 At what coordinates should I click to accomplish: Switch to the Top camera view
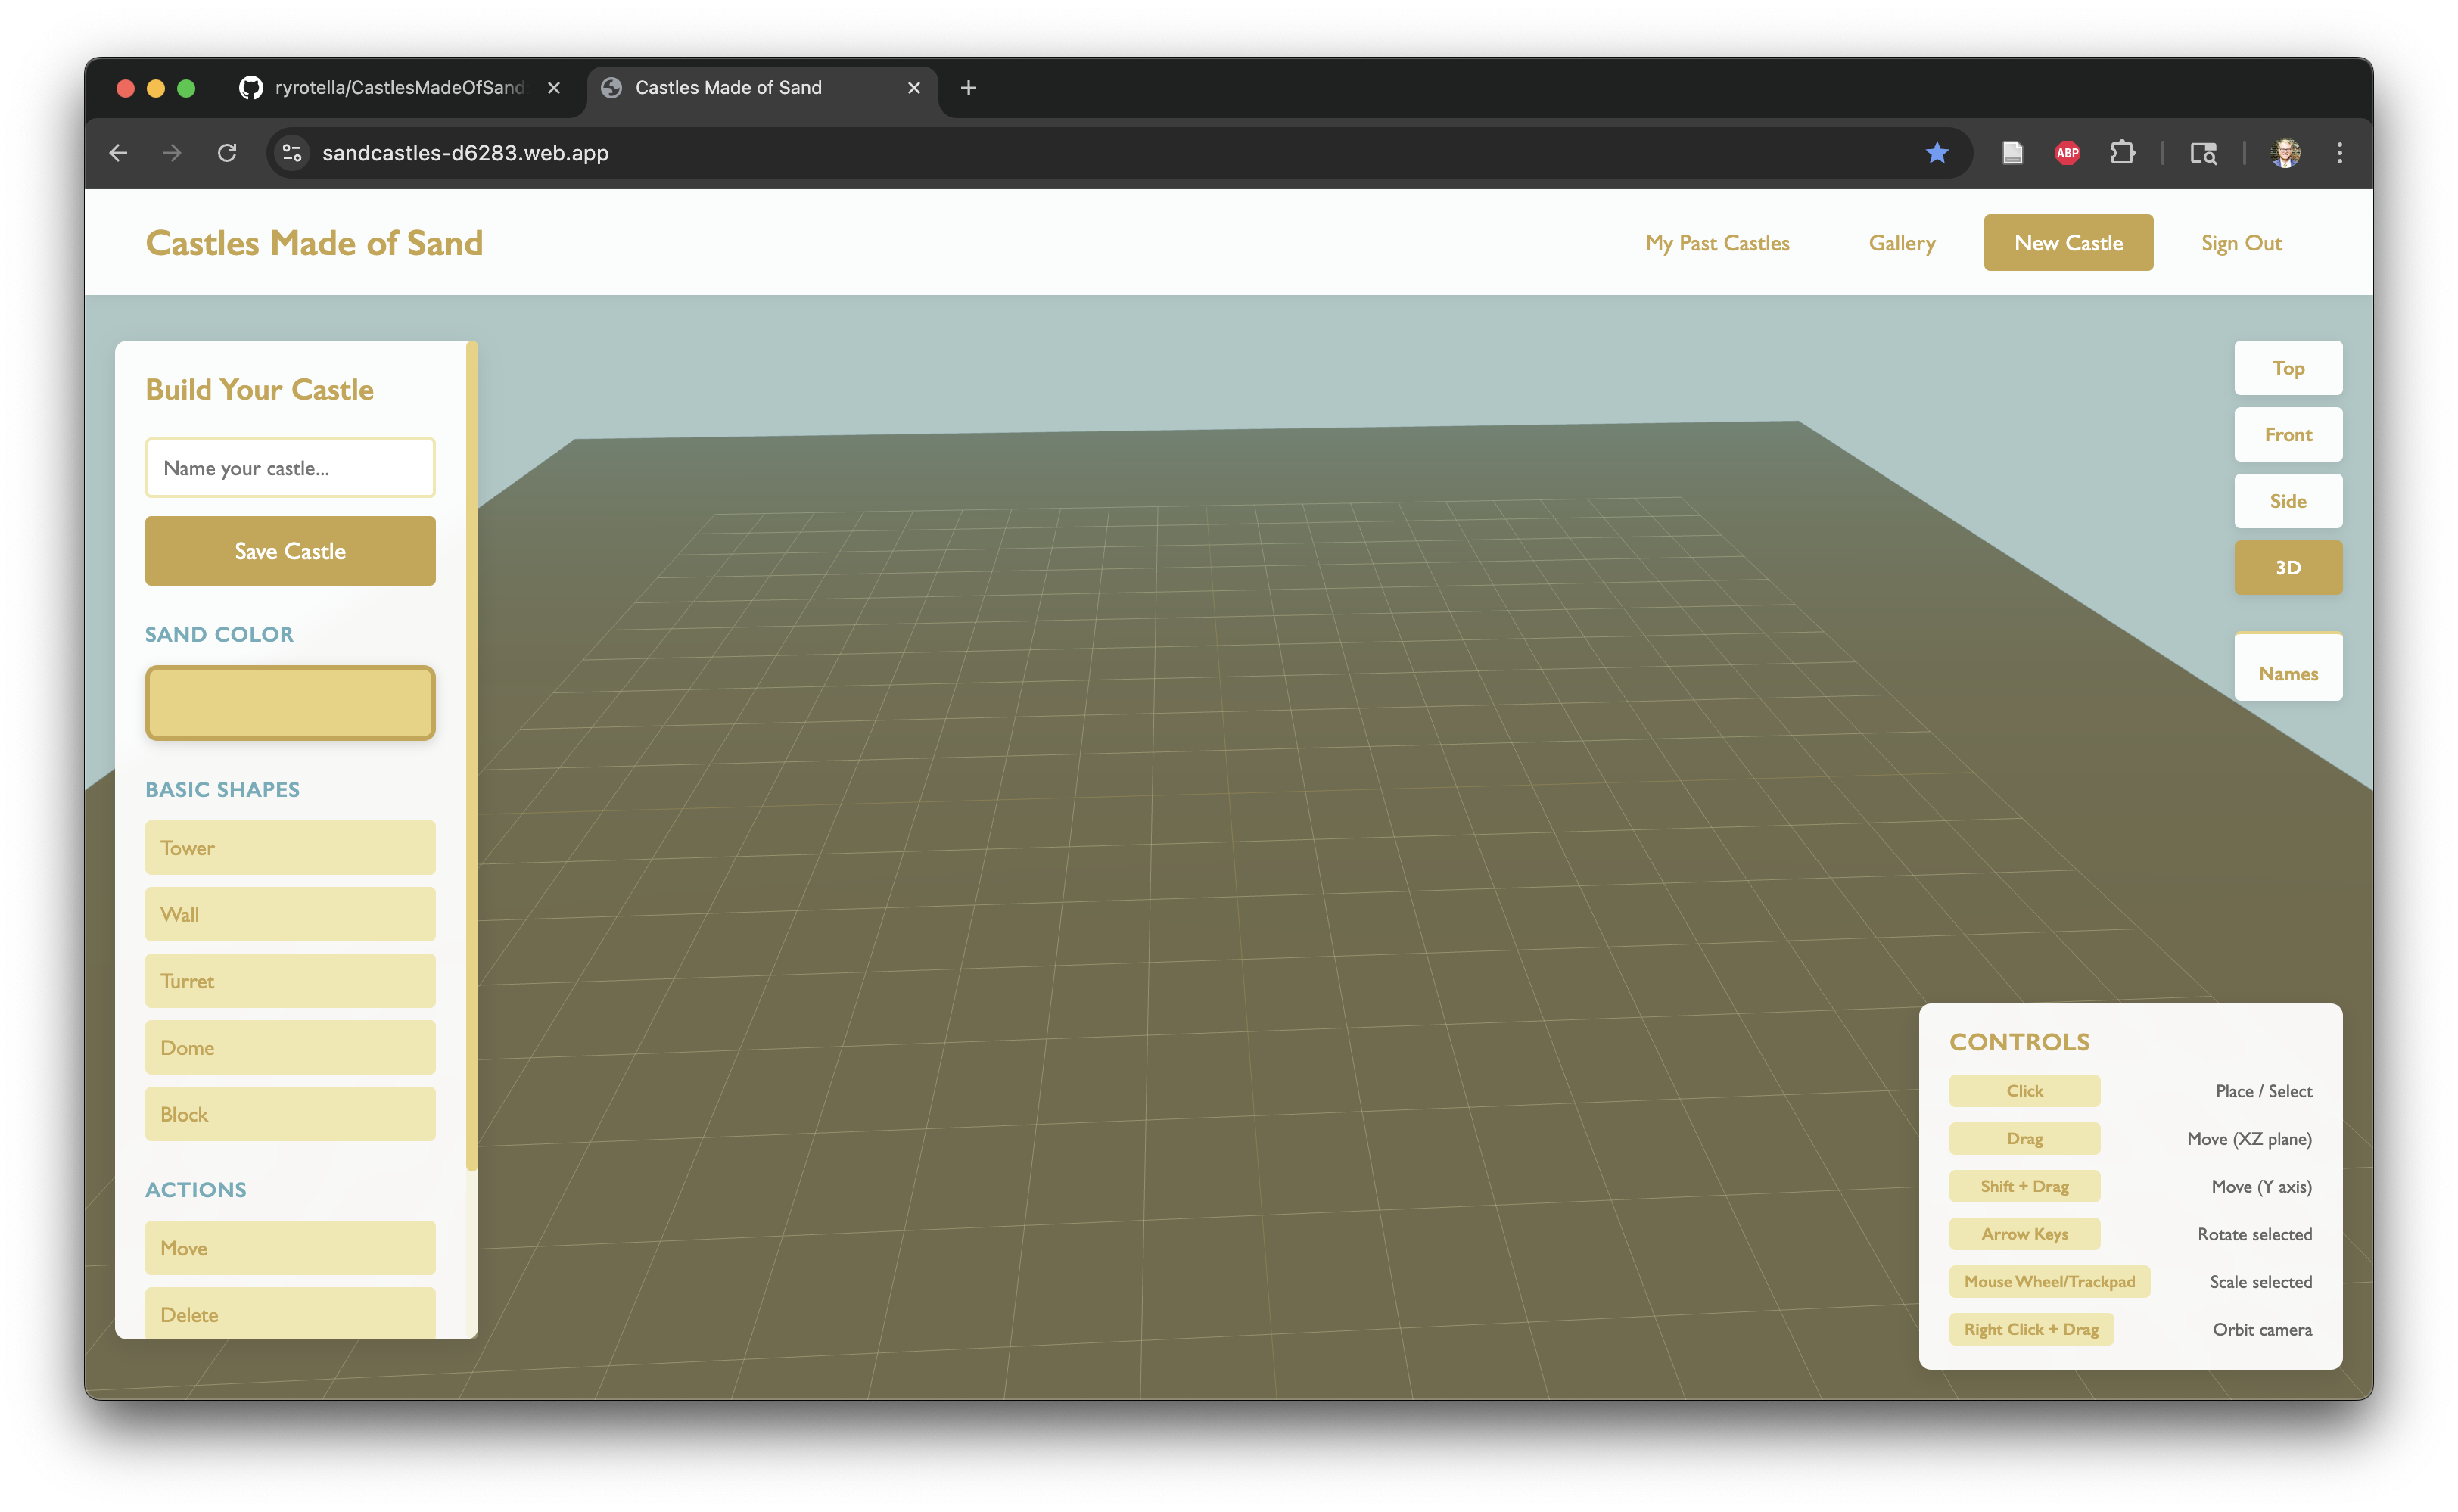(x=2287, y=368)
